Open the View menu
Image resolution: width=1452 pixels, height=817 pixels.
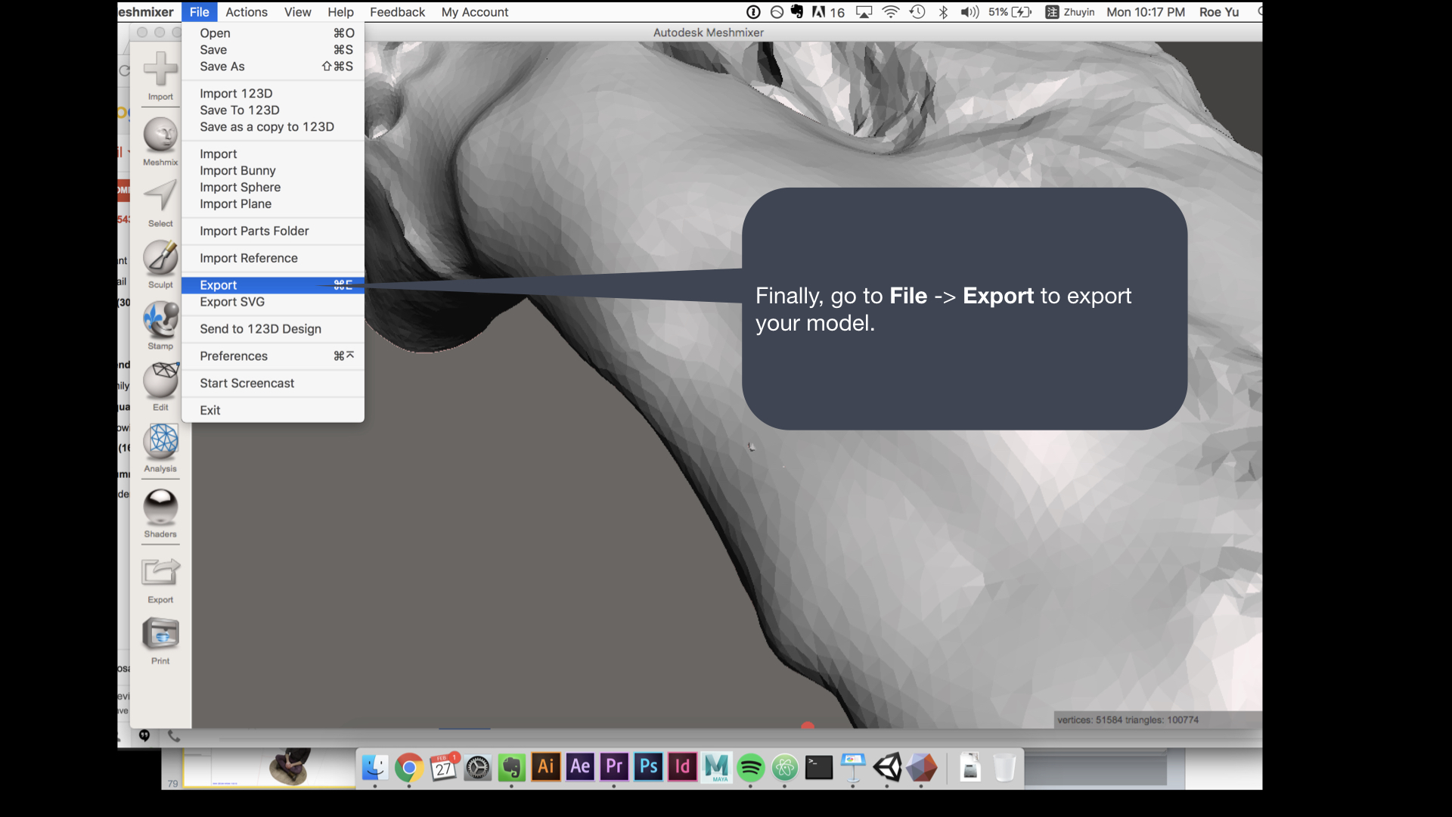coord(297,12)
